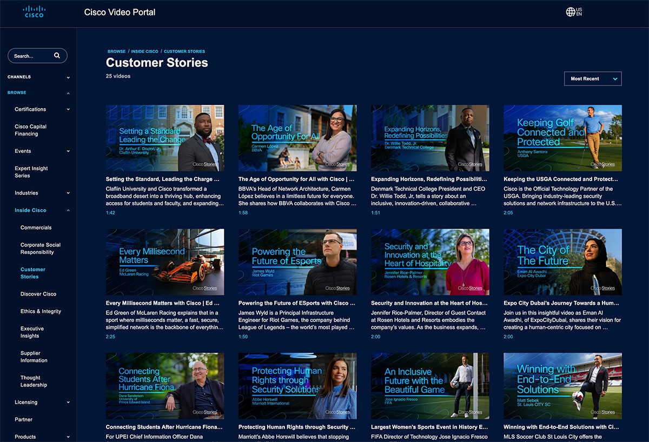The height and width of the screenshot is (442, 649).
Task: Open Setting a Standard video thumbnail
Action: click(x=165, y=138)
